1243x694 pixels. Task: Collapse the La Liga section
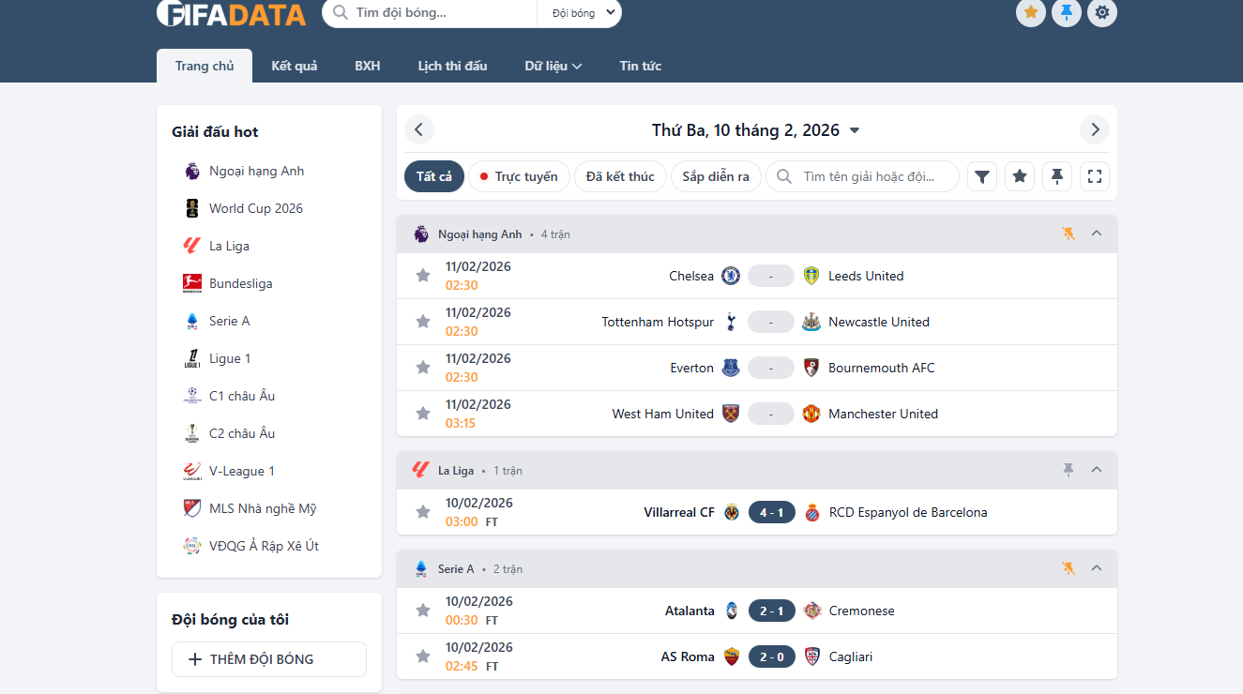[x=1097, y=470]
